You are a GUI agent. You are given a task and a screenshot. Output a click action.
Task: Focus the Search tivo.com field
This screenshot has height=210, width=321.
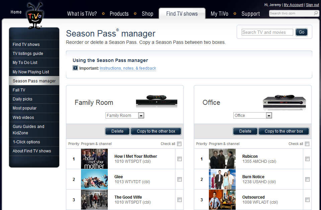pyautogui.click(x=291, y=13)
